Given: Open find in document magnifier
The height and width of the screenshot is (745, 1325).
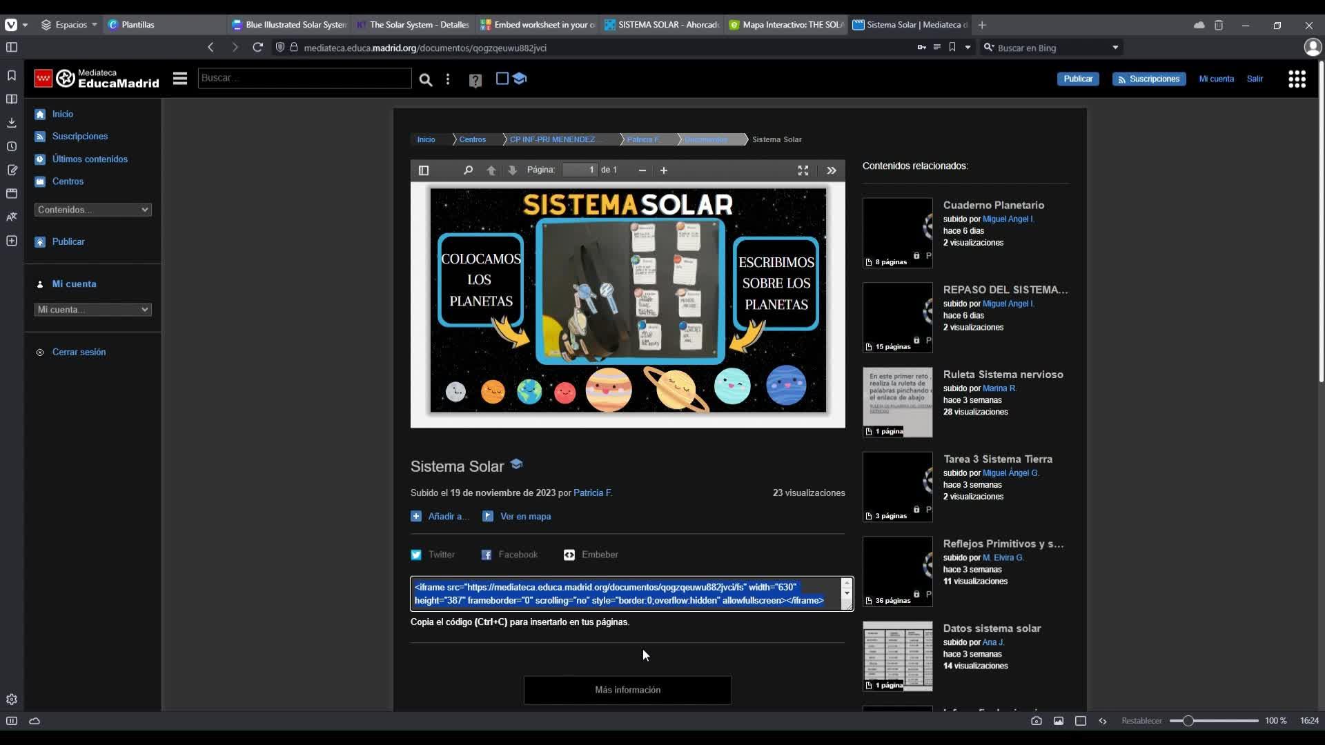Looking at the screenshot, I should (x=468, y=170).
